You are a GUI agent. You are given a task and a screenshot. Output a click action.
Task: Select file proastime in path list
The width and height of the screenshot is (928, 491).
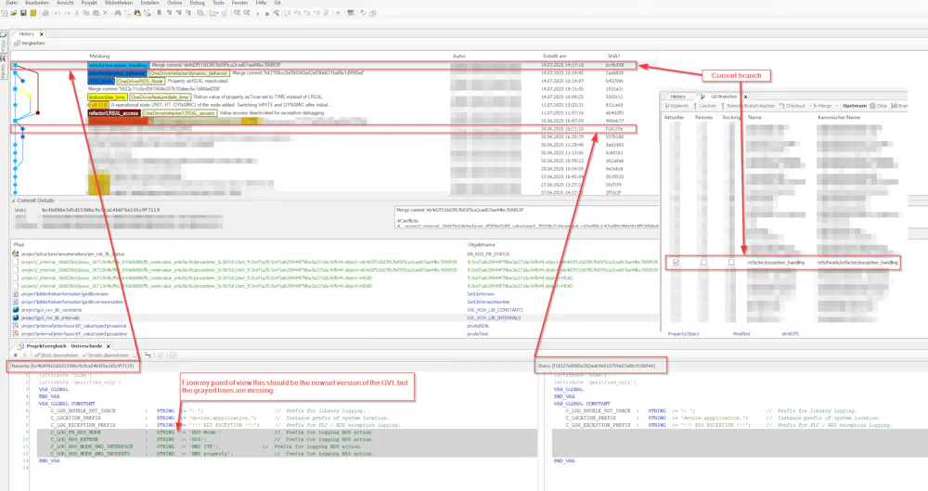point(74,334)
